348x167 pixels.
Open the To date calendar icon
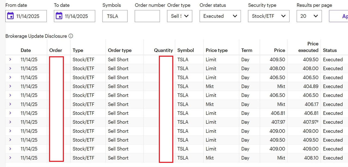pyautogui.click(x=59, y=16)
